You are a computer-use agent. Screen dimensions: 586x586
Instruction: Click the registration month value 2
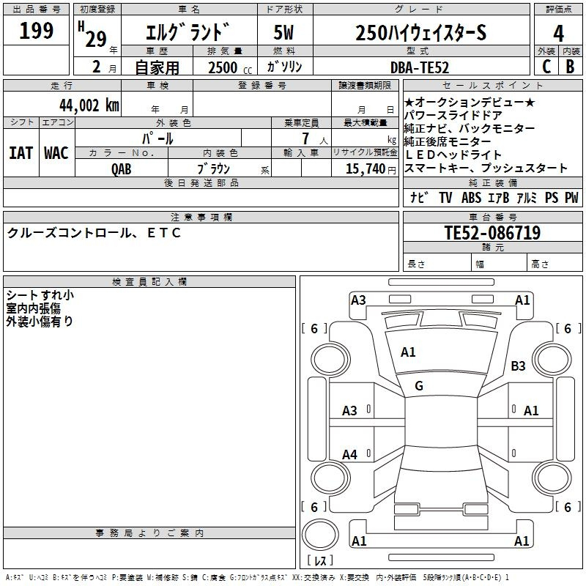point(97,67)
